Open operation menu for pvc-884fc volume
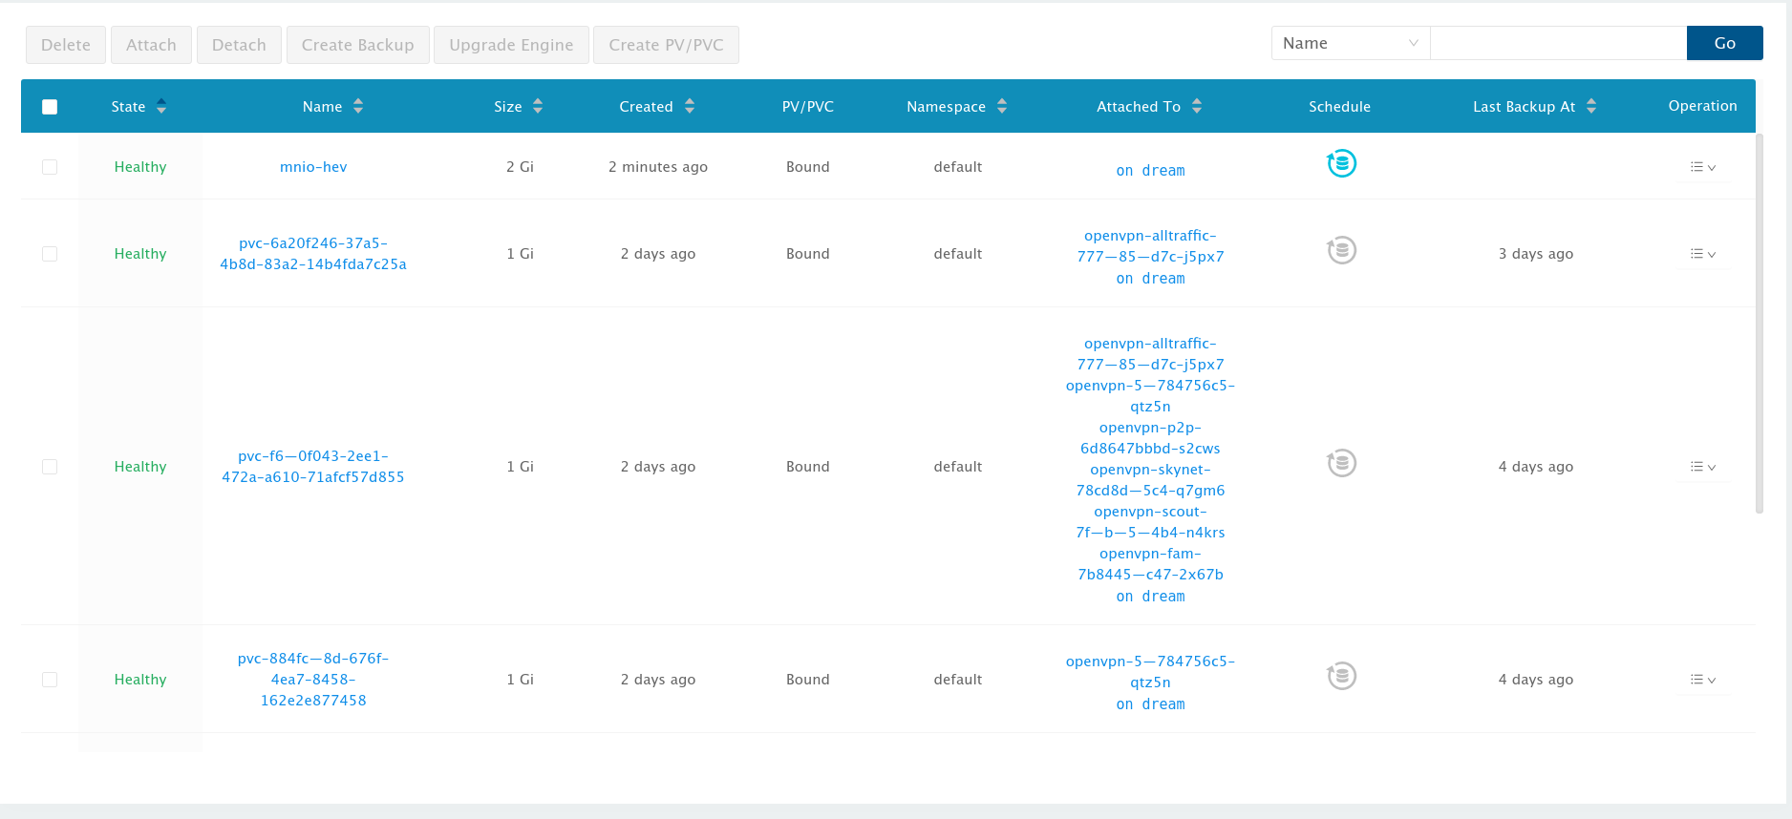Viewport: 1792px width, 819px height. (x=1702, y=680)
